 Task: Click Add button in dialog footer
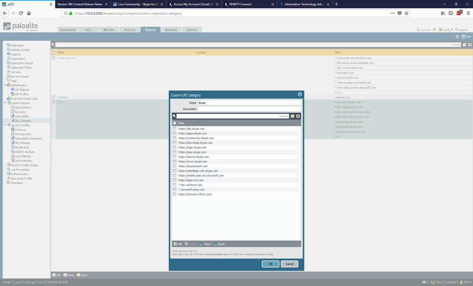click(x=178, y=244)
